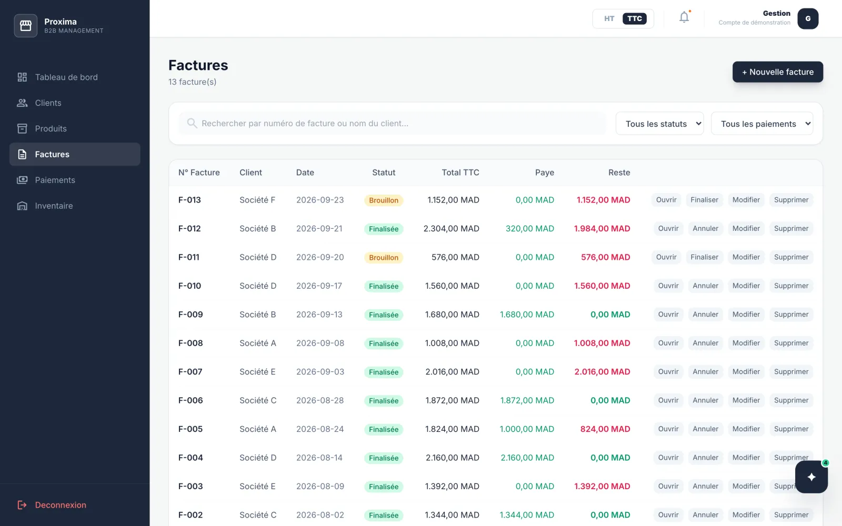Modify invoice F-009
842x526 pixels.
(x=746, y=315)
